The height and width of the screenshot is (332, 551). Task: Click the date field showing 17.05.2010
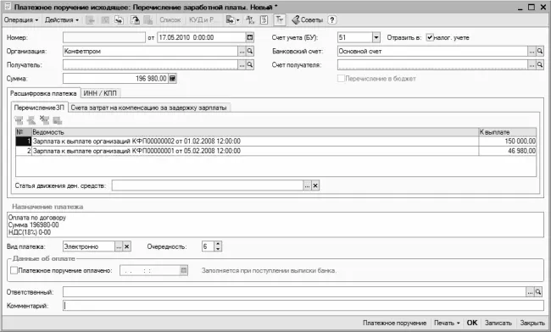(x=201, y=37)
